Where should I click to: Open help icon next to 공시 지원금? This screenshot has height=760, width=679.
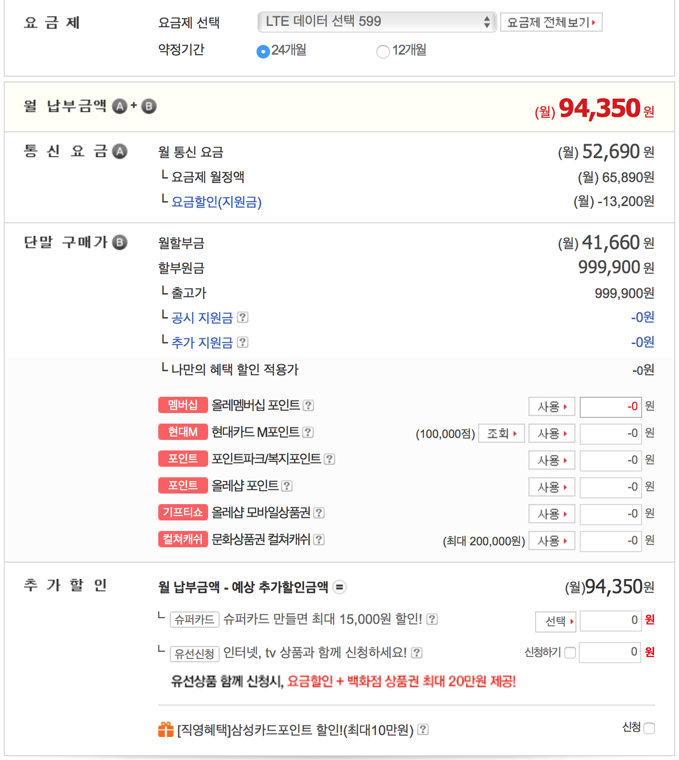pos(243,317)
